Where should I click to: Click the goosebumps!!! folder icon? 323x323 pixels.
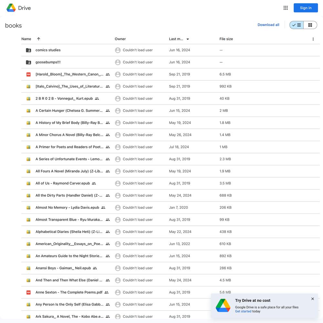pyautogui.click(x=28, y=62)
